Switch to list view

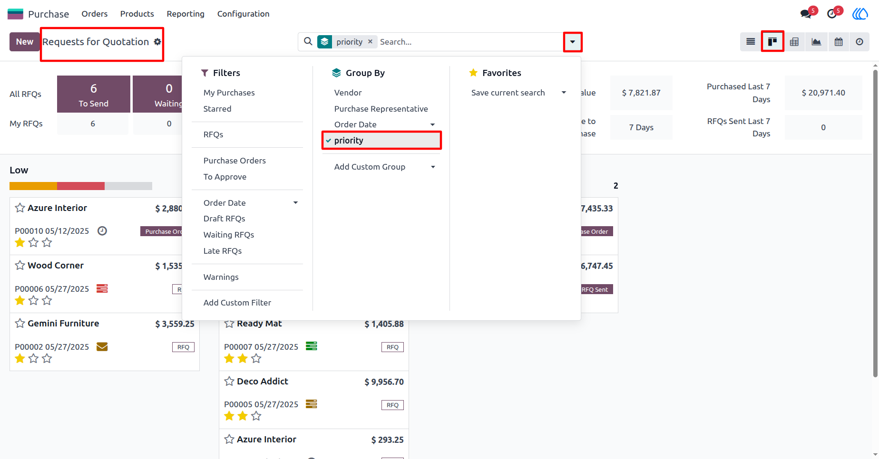(751, 42)
